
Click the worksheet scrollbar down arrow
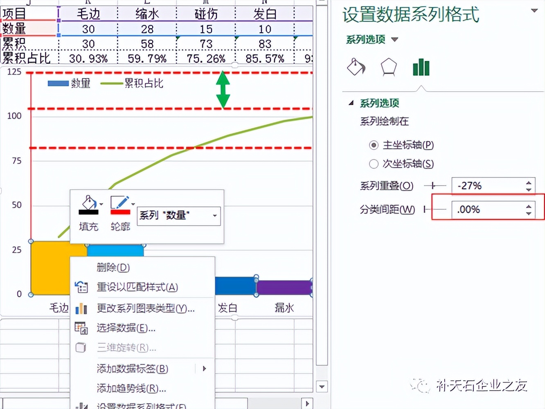[322, 386]
